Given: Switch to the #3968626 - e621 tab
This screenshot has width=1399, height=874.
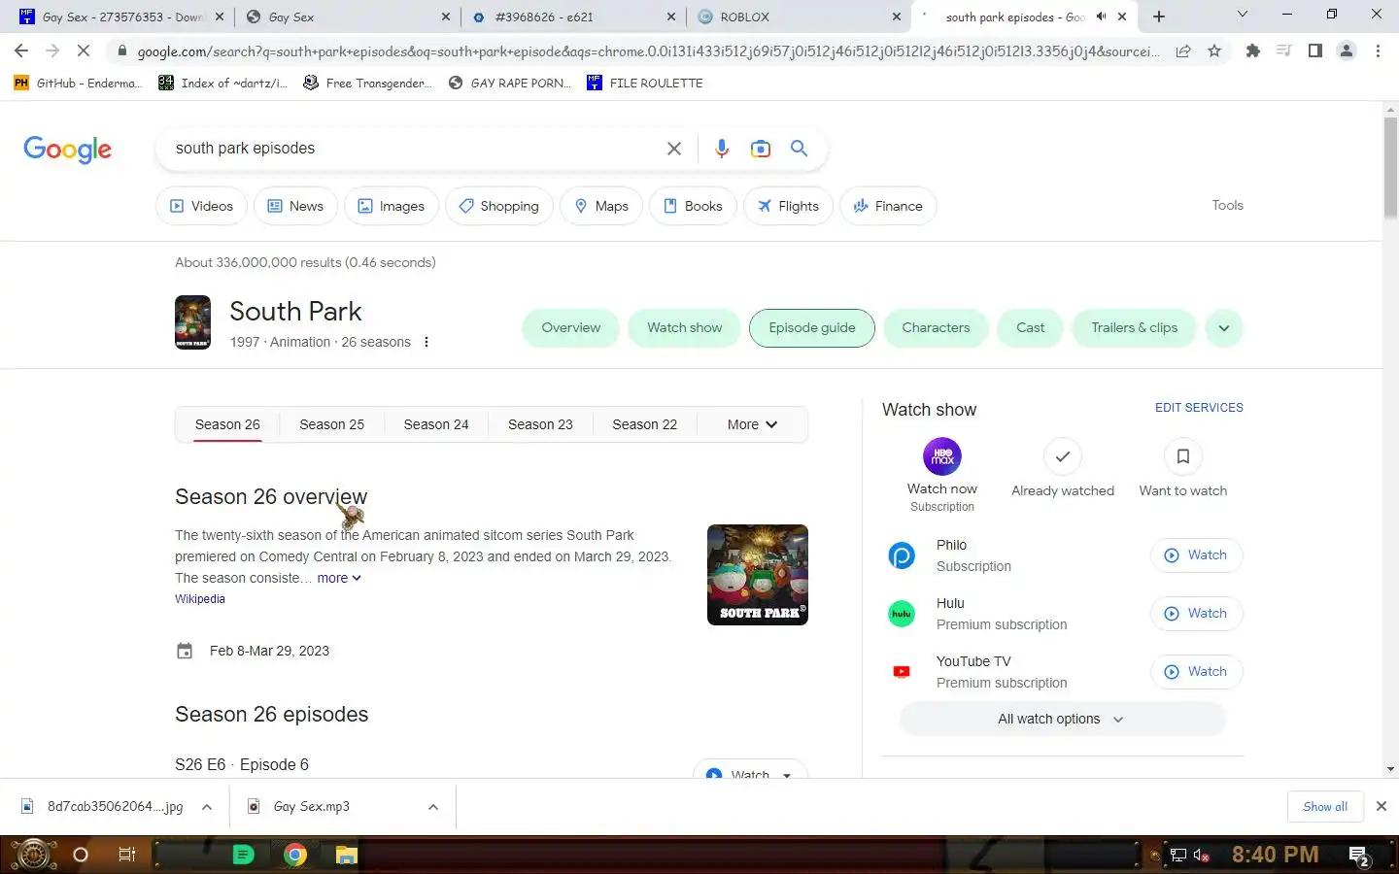Looking at the screenshot, I should click(x=574, y=17).
